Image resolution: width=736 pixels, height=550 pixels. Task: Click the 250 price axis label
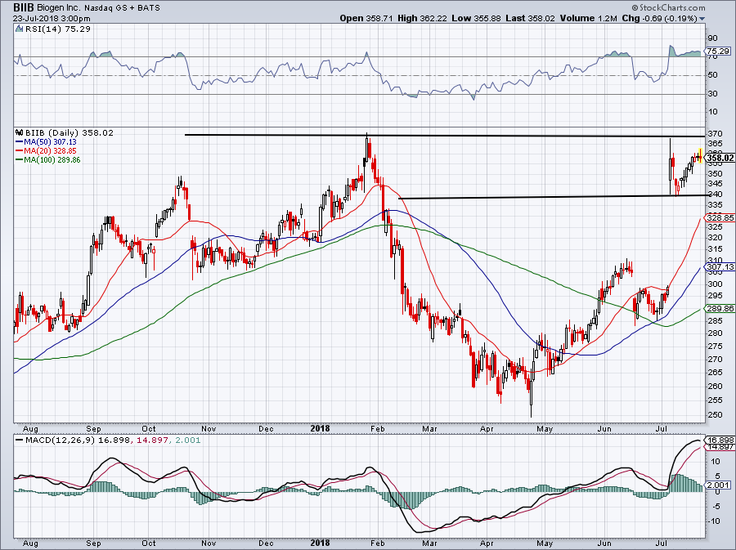click(715, 415)
